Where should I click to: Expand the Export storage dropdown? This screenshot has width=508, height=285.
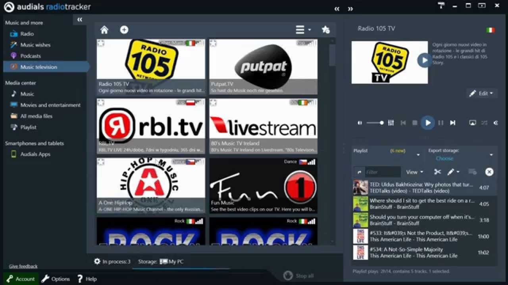(491, 155)
